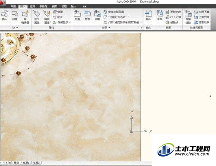Jump to first layout tab arrow

coord(1,163)
